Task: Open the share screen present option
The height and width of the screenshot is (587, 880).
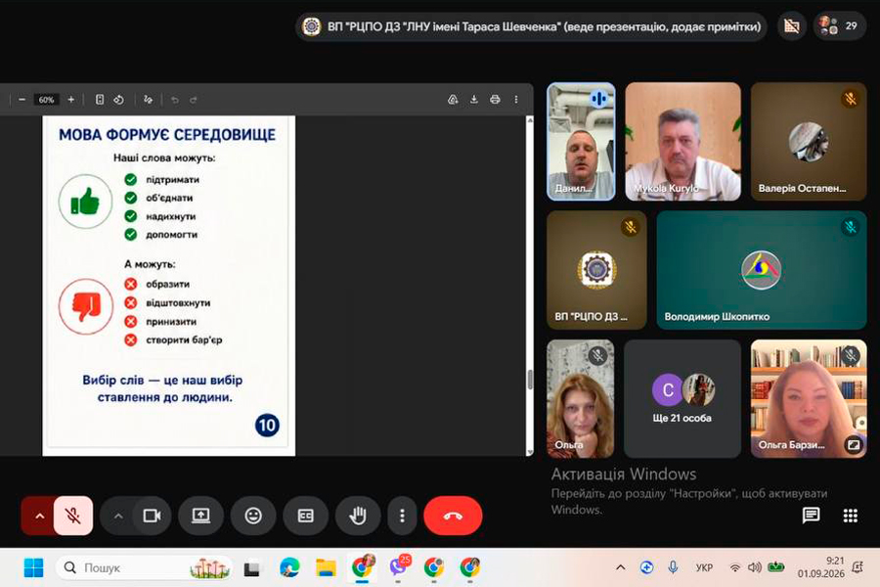Action: (x=200, y=516)
